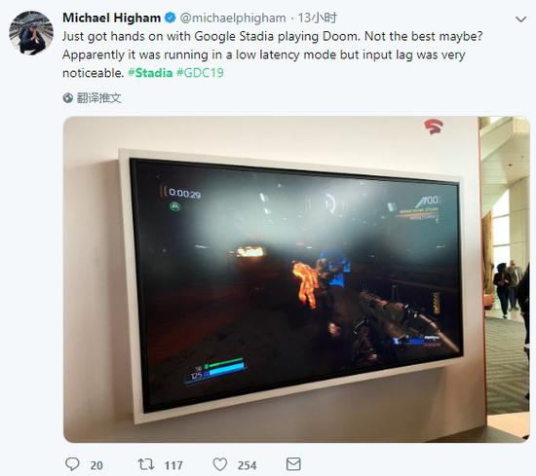Click the @michaelphigham handle
Image resolution: width=536 pixels, height=476 pixels.
233,18
